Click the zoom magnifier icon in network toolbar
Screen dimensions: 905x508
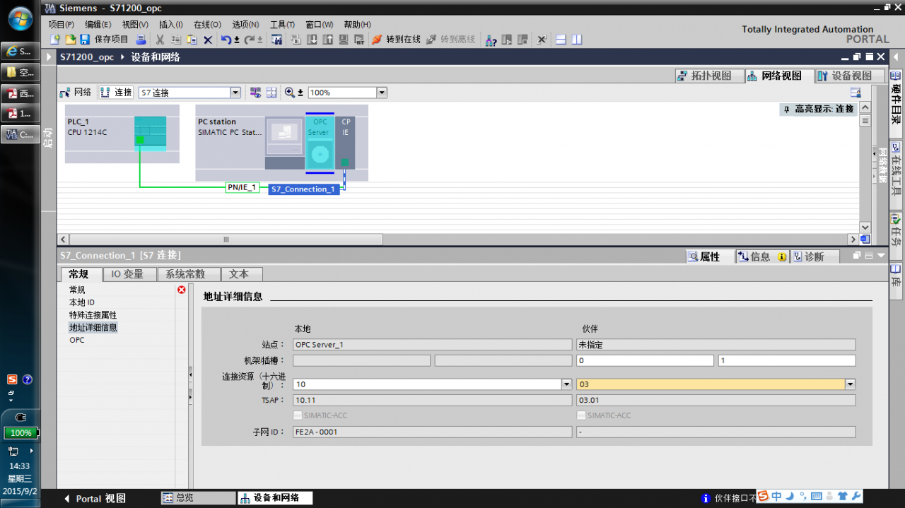pyautogui.click(x=289, y=93)
